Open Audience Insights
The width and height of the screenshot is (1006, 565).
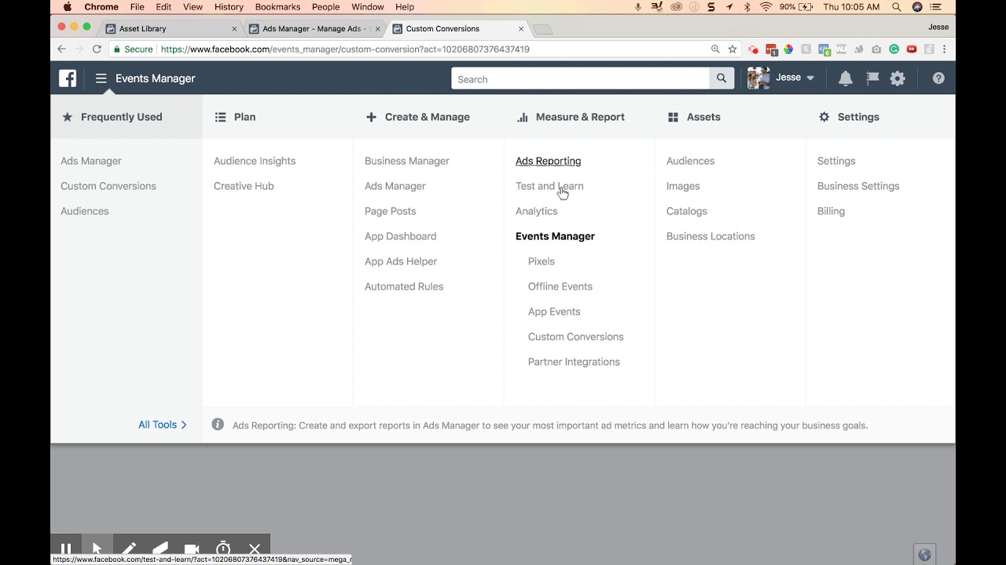[x=255, y=161]
